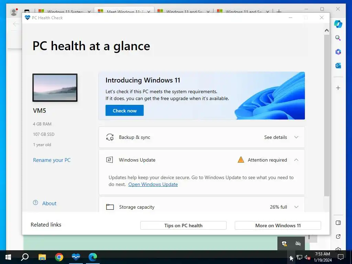
Task: Open Windows Update link
Action: coord(153,184)
